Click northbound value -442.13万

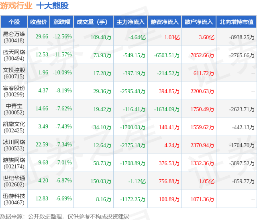243,127
